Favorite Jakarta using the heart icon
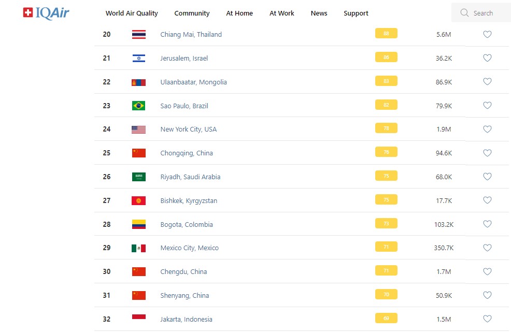This screenshot has width=511, height=332. pyautogui.click(x=487, y=319)
